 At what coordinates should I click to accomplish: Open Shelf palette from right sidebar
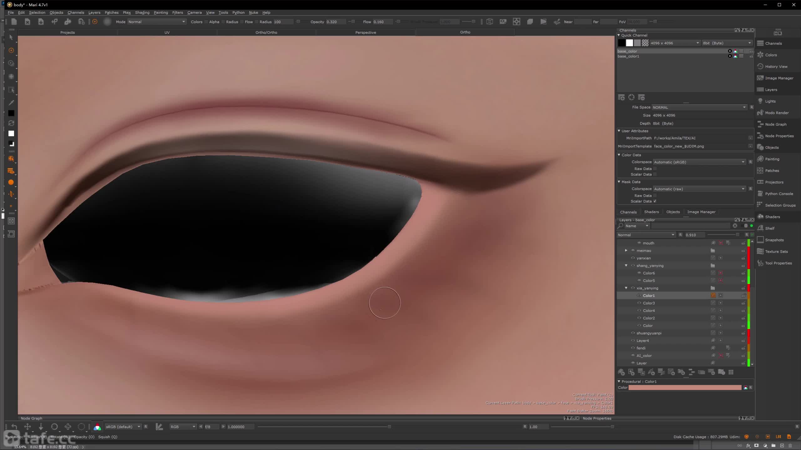coord(770,228)
